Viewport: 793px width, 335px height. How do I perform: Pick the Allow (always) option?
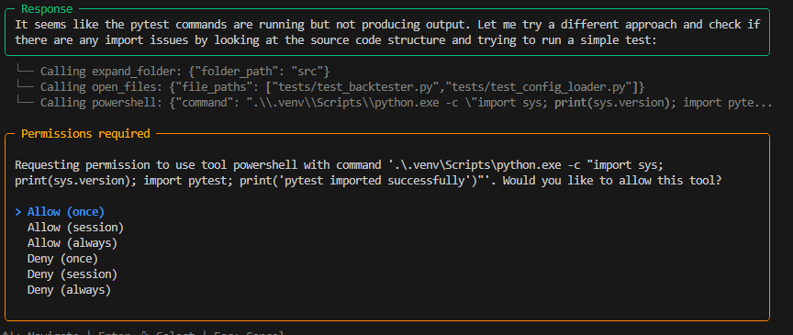click(x=73, y=243)
